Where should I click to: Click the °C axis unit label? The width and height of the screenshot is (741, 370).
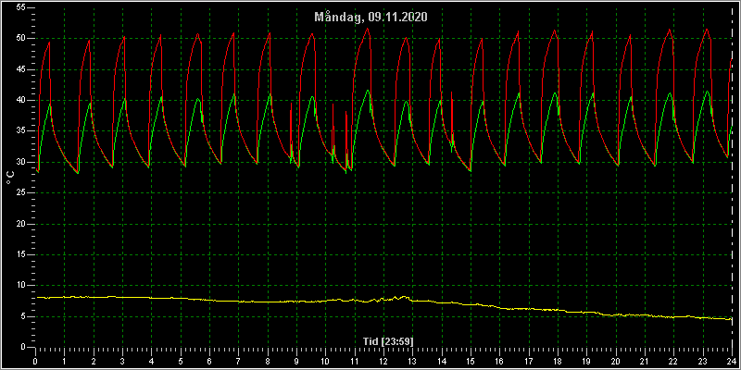click(11, 178)
